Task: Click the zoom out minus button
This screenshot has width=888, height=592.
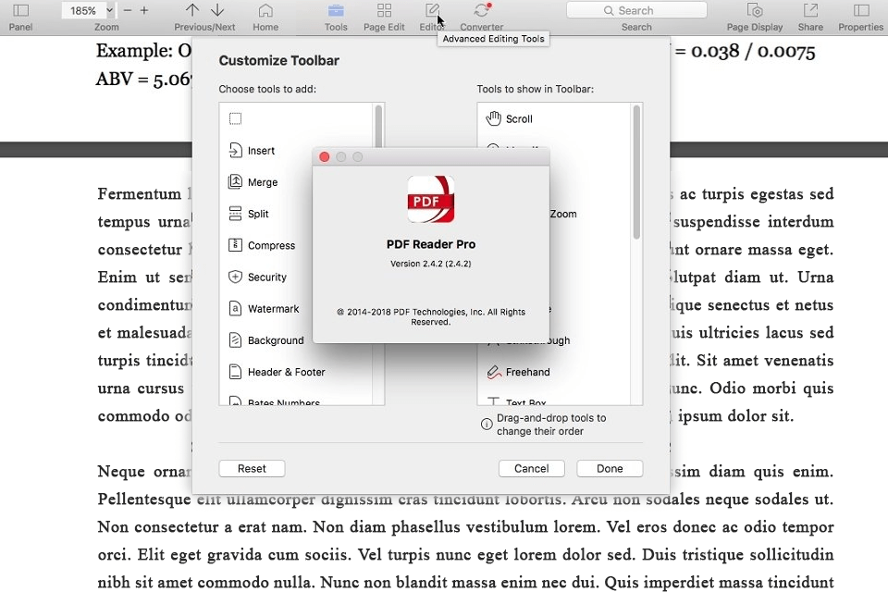Action: 128,10
